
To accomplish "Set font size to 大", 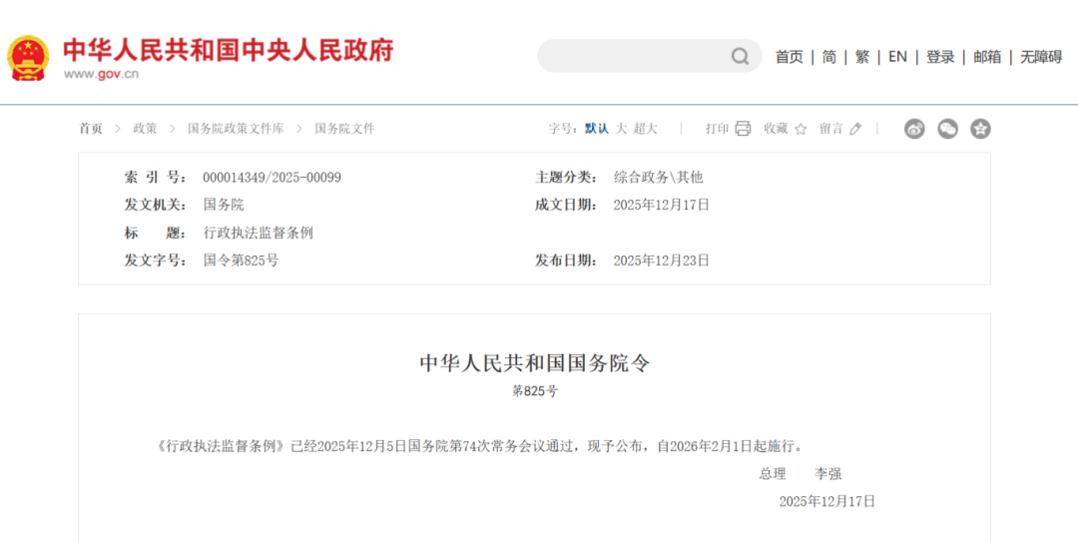I will click(x=621, y=129).
